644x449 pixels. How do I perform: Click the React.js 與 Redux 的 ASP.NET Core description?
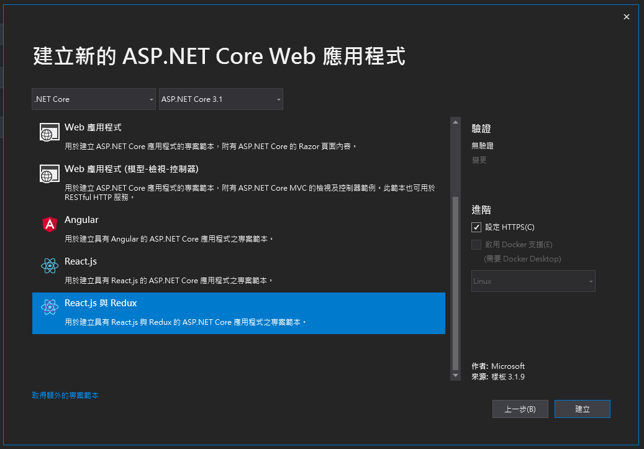[x=185, y=322]
